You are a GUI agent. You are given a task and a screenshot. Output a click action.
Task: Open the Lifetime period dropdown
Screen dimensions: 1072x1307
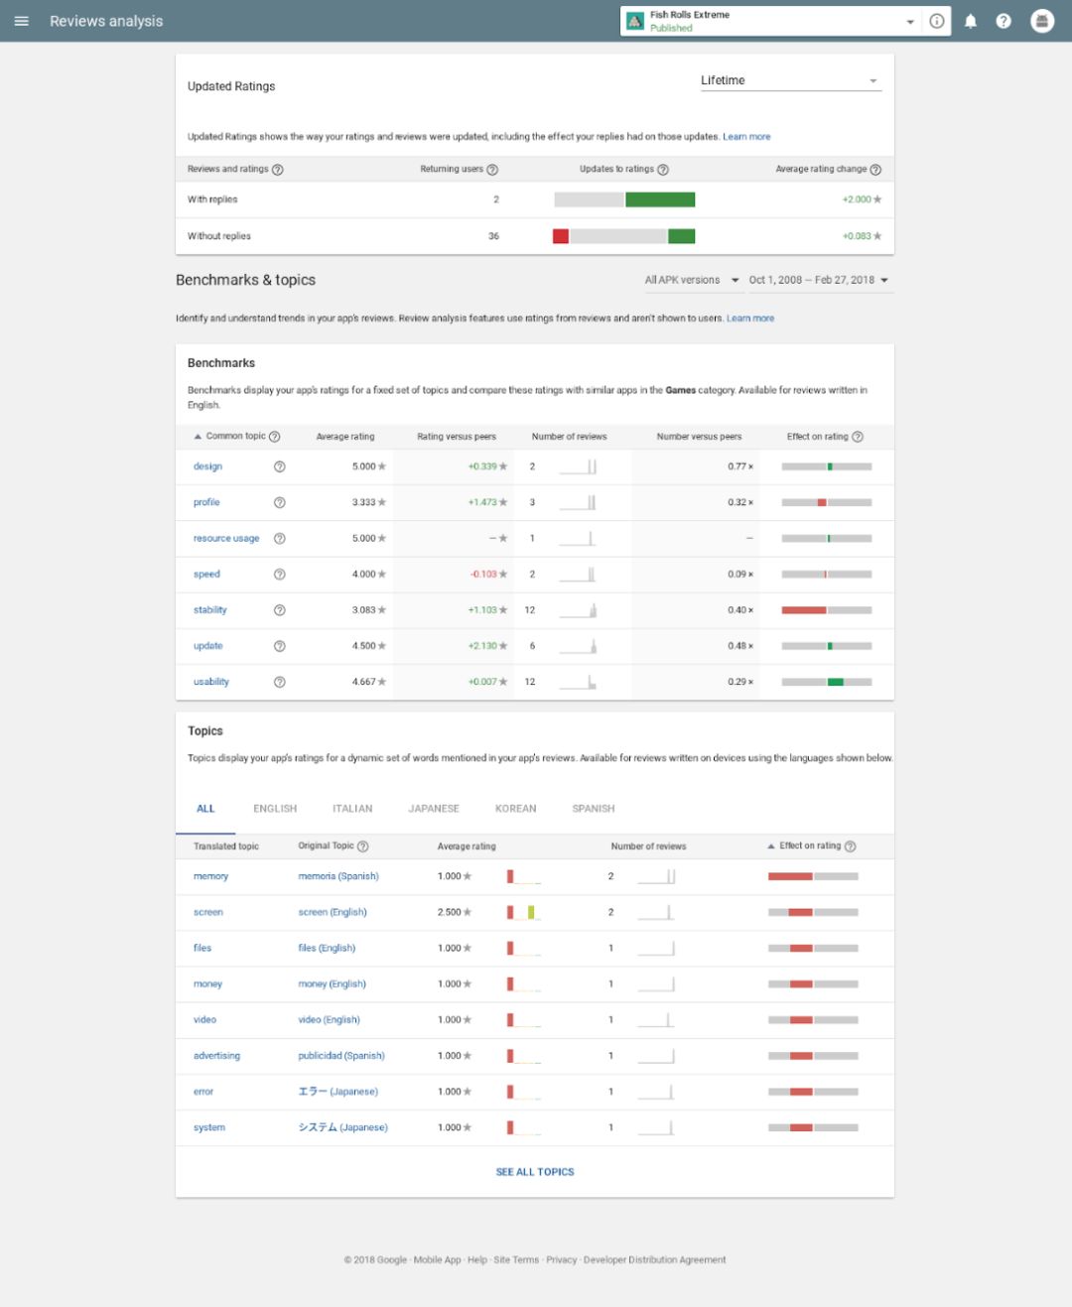[790, 80]
